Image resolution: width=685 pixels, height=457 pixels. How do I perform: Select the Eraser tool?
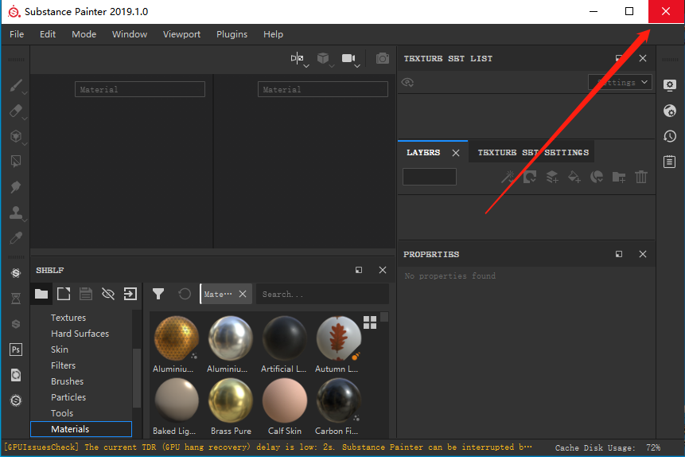tap(16, 111)
